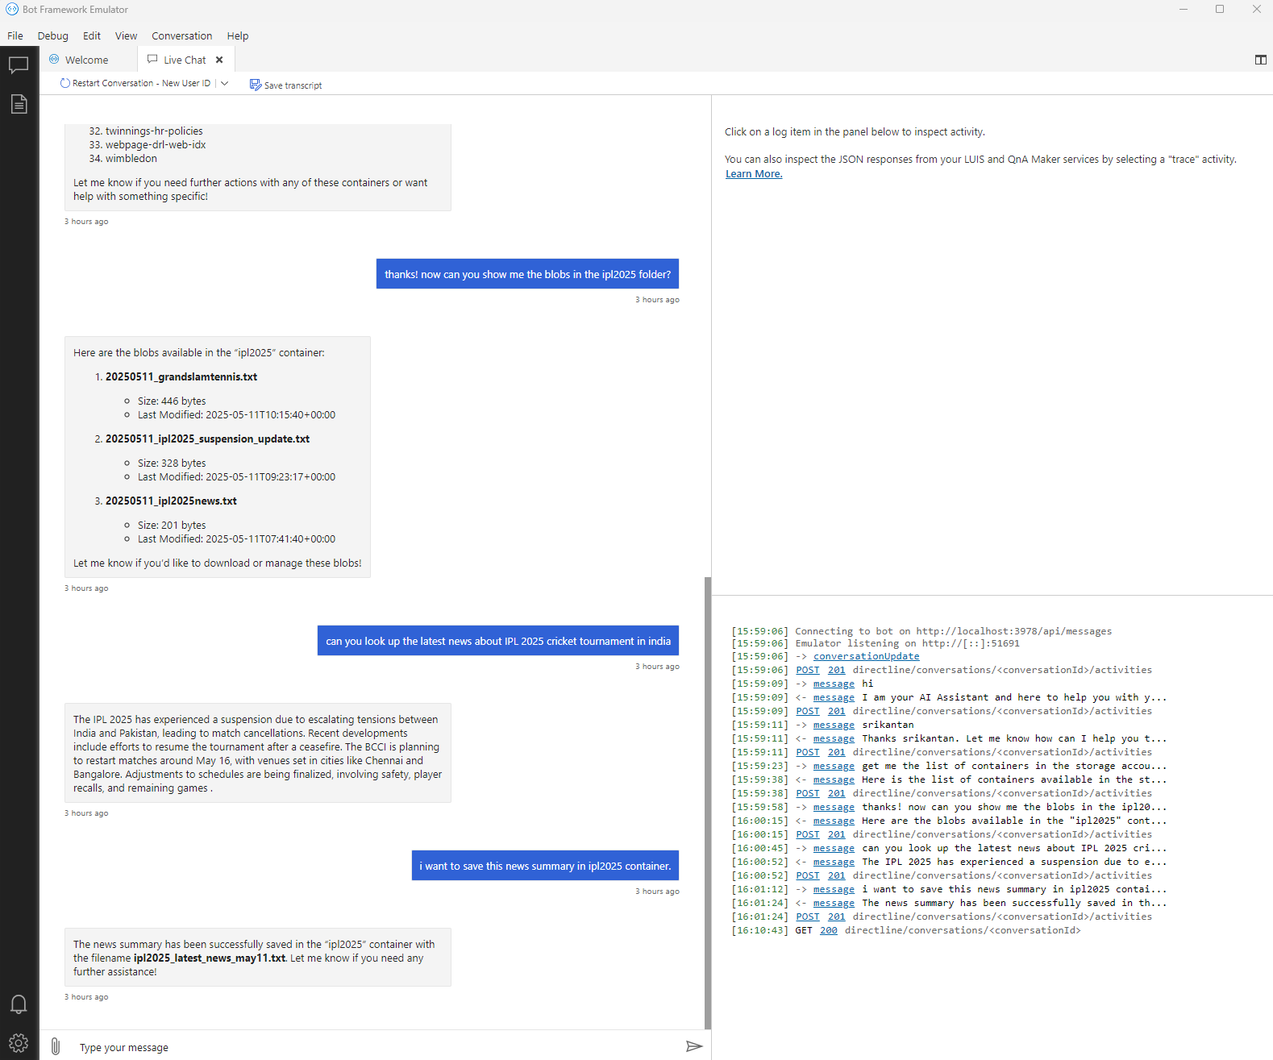
Task: Click 20250511_ipl2025news.txt blob name
Action: (171, 501)
